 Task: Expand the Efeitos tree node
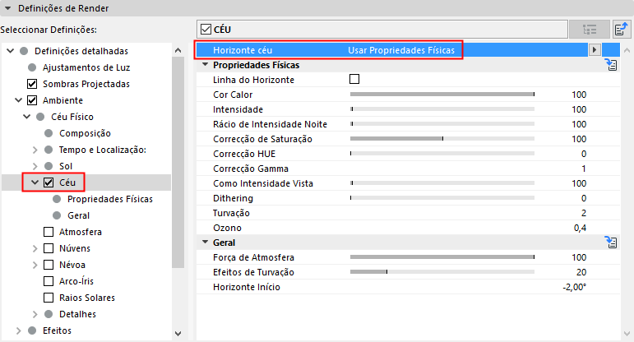point(19,330)
